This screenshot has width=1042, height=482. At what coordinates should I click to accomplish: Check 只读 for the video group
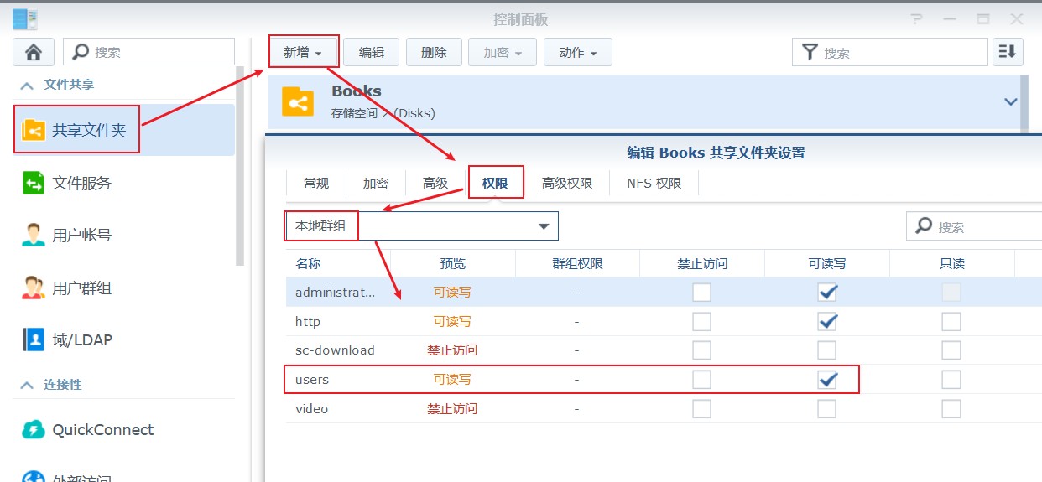point(951,409)
